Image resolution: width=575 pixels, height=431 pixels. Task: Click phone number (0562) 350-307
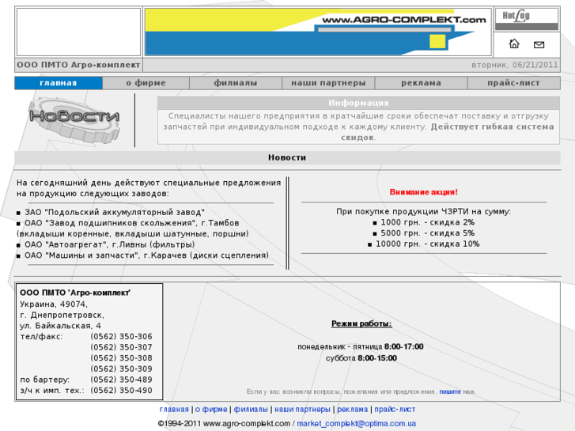pyautogui.click(x=121, y=347)
